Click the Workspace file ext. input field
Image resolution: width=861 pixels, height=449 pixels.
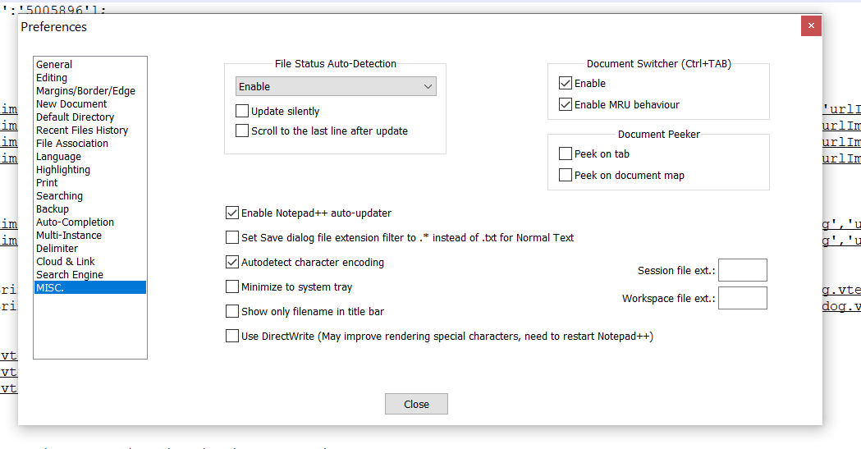pos(742,298)
